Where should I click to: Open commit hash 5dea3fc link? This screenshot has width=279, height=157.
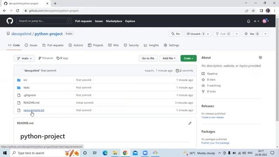point(149,71)
